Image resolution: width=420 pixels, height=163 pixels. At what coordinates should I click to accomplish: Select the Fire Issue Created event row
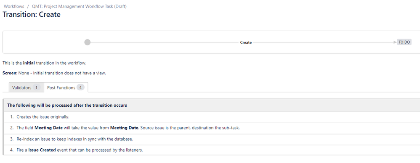[212, 150]
